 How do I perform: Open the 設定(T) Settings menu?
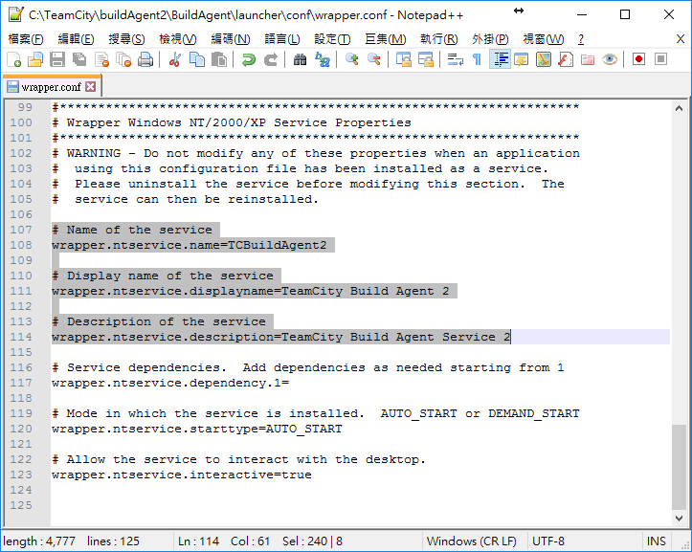click(x=332, y=39)
